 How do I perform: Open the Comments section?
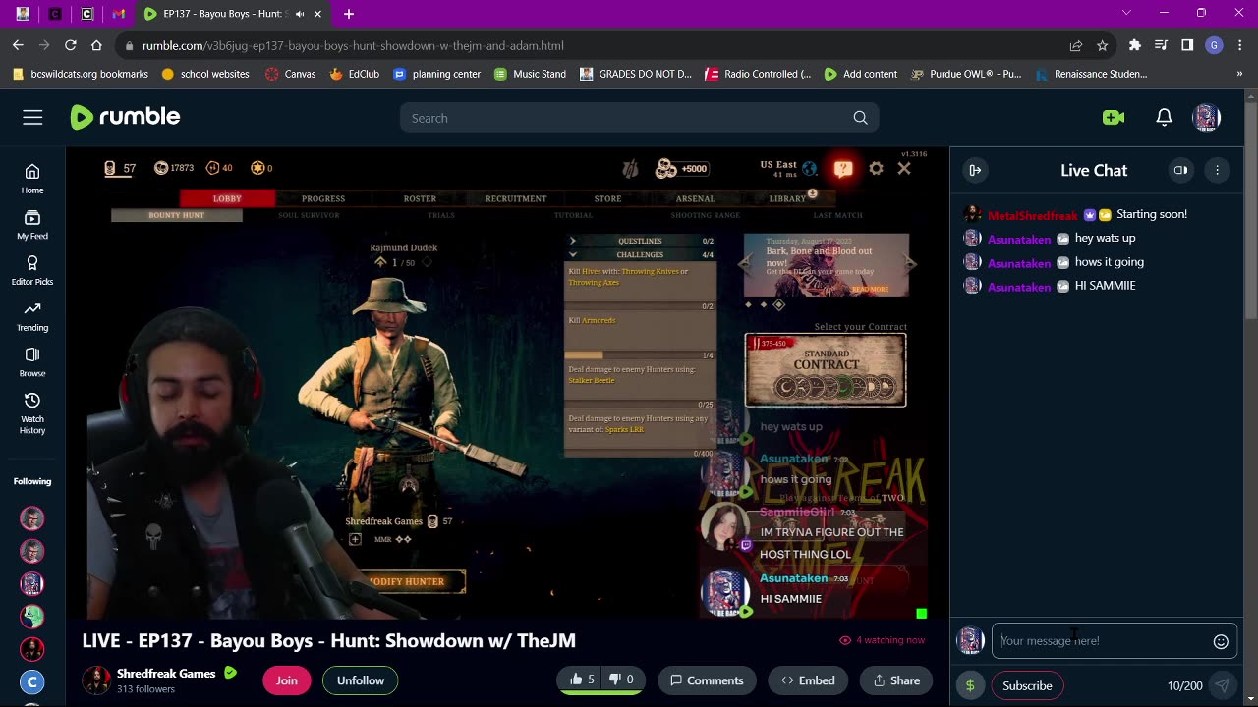pos(707,680)
